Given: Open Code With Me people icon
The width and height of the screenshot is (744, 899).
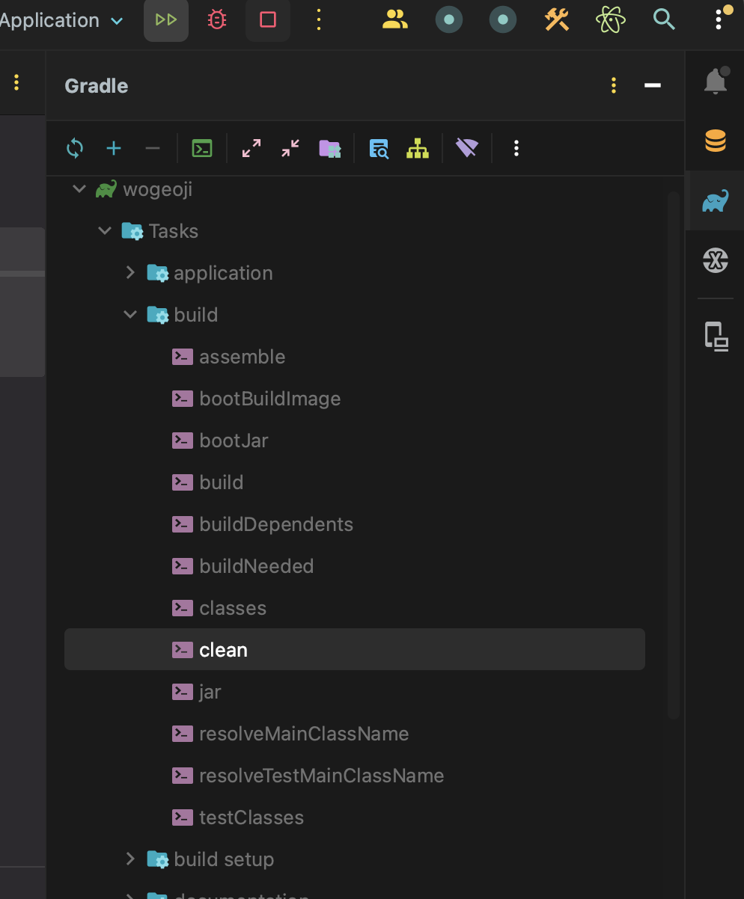Looking at the screenshot, I should [x=394, y=20].
